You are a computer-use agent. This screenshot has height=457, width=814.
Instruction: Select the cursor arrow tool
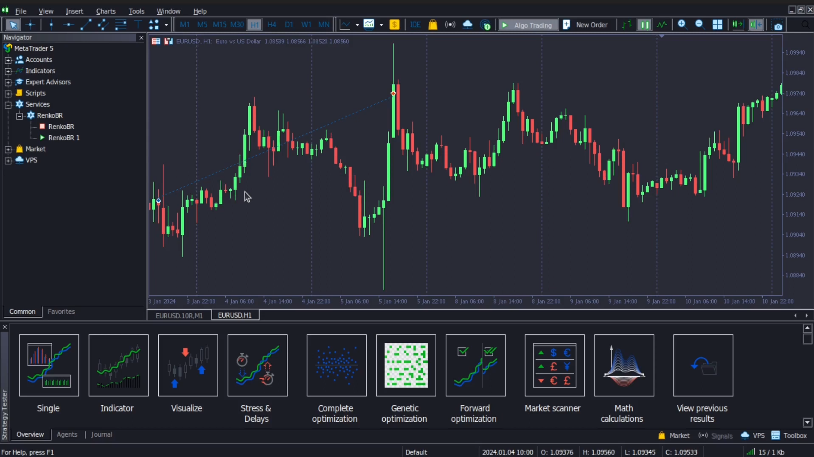click(13, 25)
